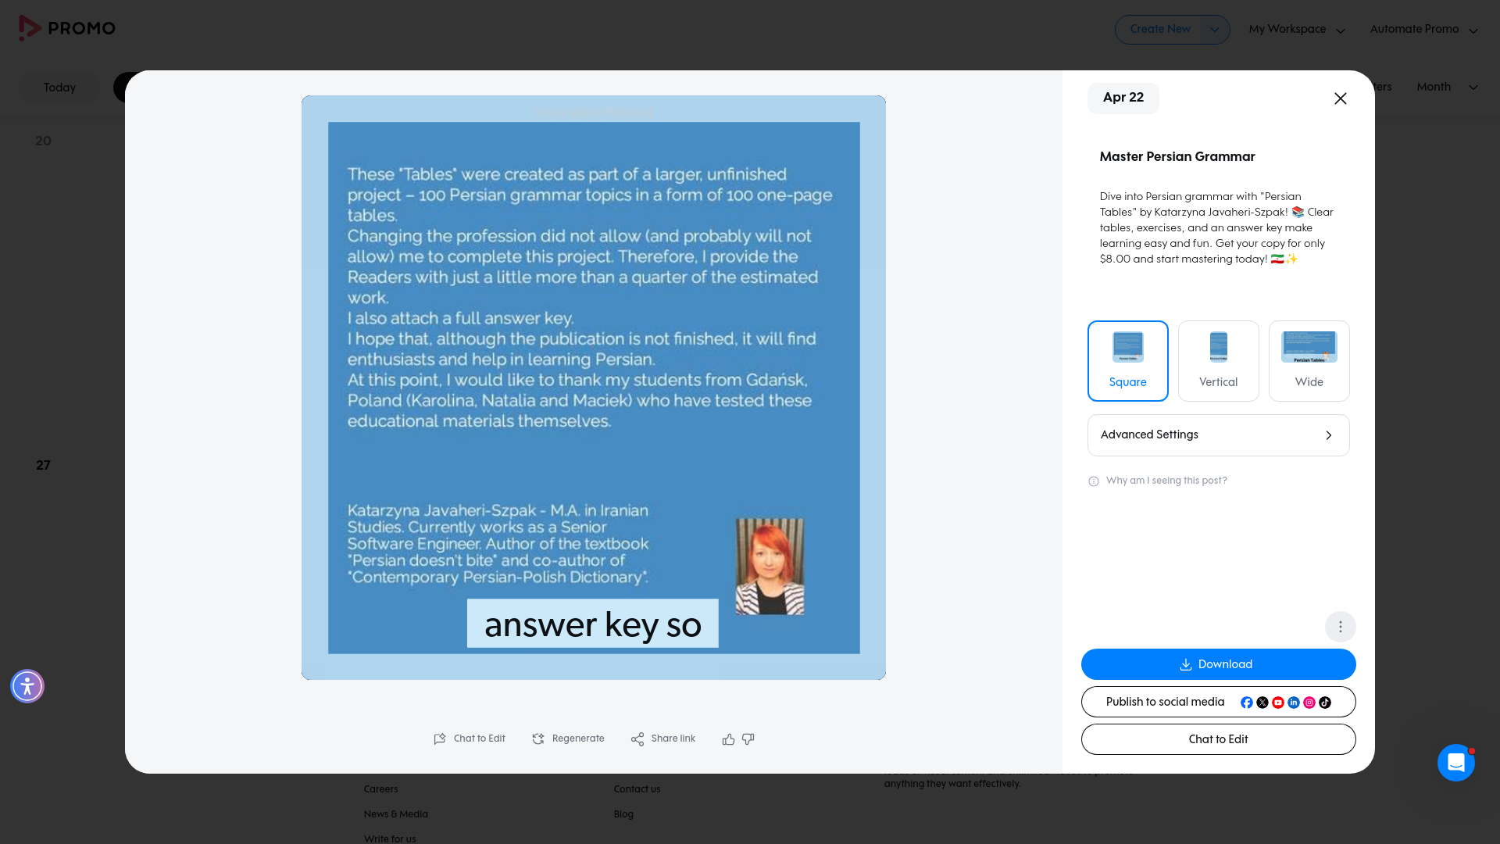Keep the Square format selected
This screenshot has height=844, width=1500.
coord(1127,360)
